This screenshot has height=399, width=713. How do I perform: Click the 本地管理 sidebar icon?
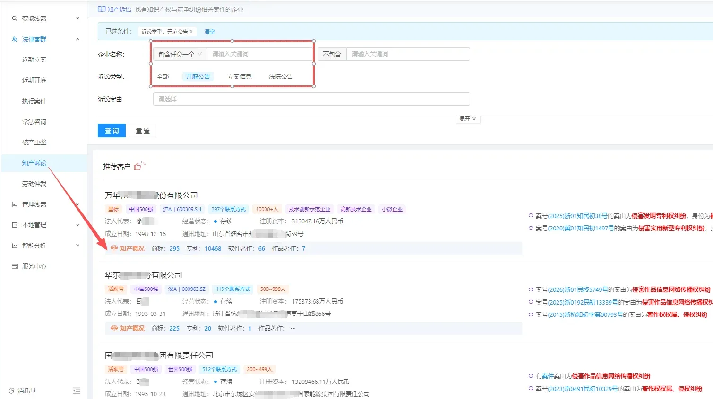coord(15,225)
